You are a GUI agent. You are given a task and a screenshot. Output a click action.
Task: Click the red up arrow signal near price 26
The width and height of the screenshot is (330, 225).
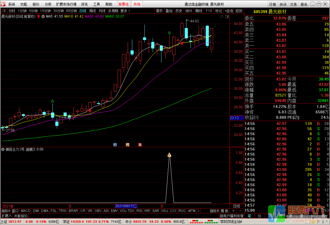tap(90, 111)
